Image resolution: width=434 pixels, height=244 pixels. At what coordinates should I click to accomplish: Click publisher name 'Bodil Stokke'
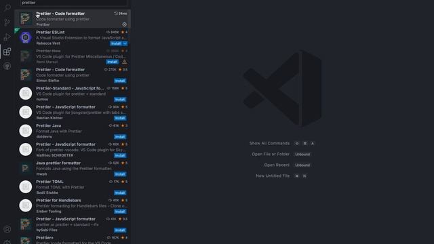coord(47,192)
